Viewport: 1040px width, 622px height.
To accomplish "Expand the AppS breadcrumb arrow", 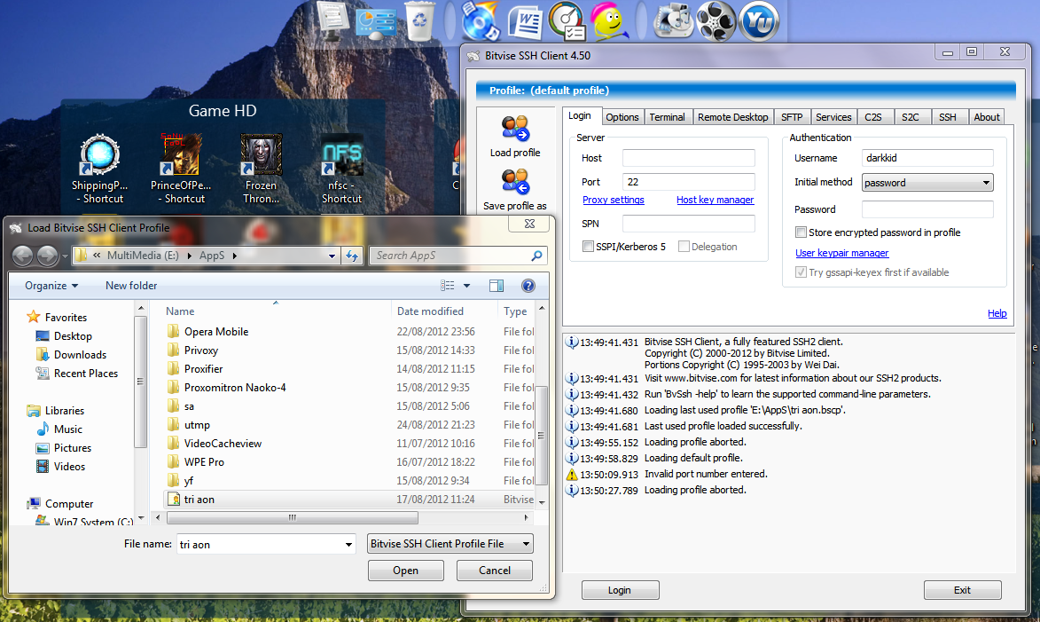I will [x=235, y=256].
